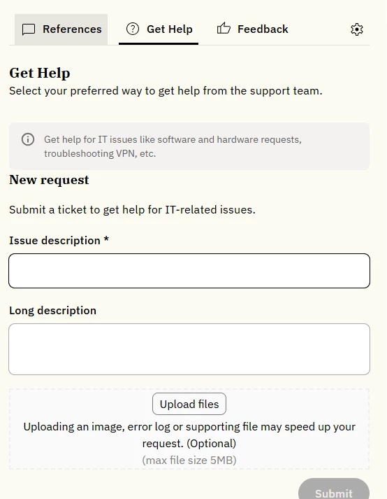The width and height of the screenshot is (387, 499).
Task: Click the Issue description field label
Action: [59, 241]
